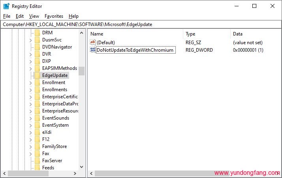Click the 0x00000001 (1) data cell
Viewport: 282px width, 178px height.
(x=248, y=50)
